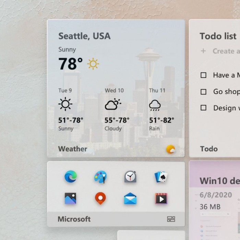Click the 78° current temperature
This screenshot has height=240, width=240.
click(x=71, y=64)
